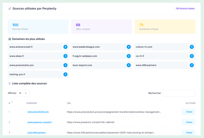Click the 100 Sources totales stat card
This screenshot has width=204, height=138.
coord(38,27)
